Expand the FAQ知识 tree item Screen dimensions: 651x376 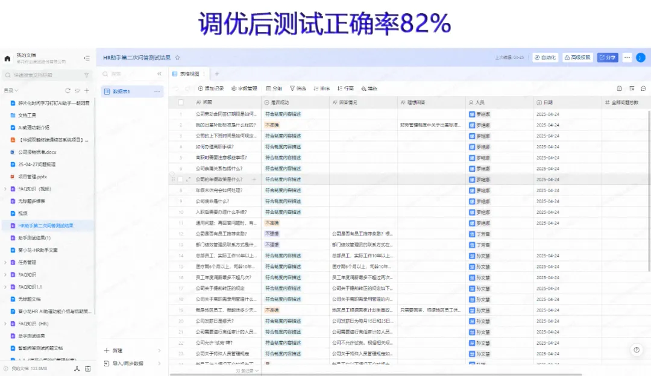[x=5, y=275]
